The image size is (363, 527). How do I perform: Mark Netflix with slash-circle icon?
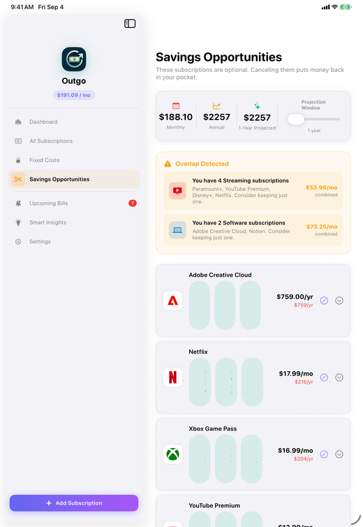pyautogui.click(x=324, y=377)
